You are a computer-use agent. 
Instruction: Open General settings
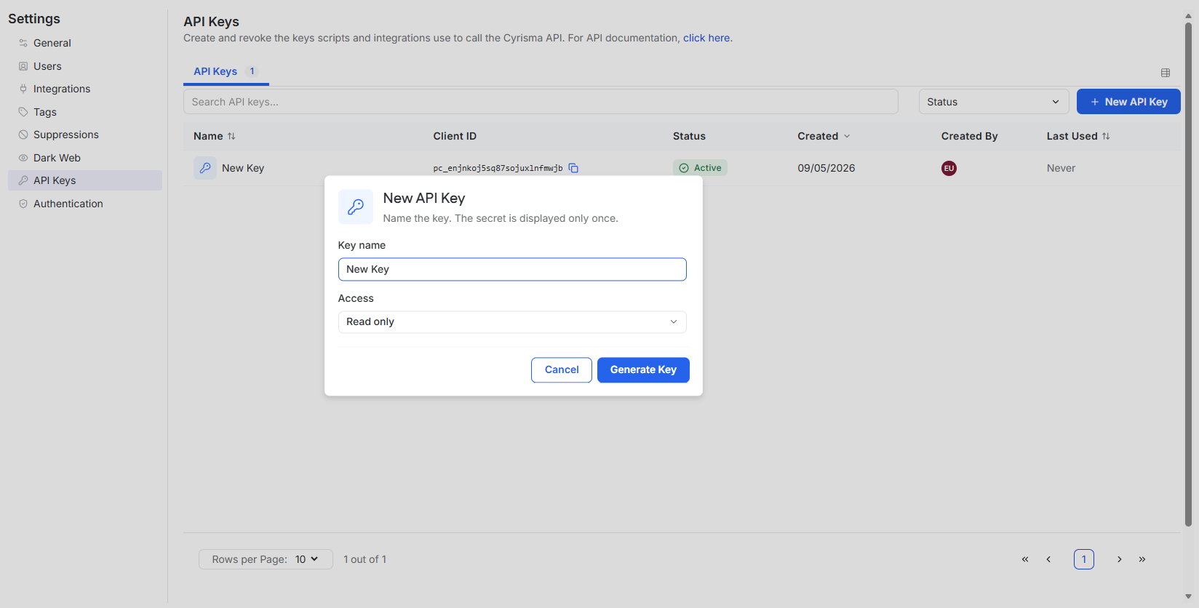click(x=85, y=43)
